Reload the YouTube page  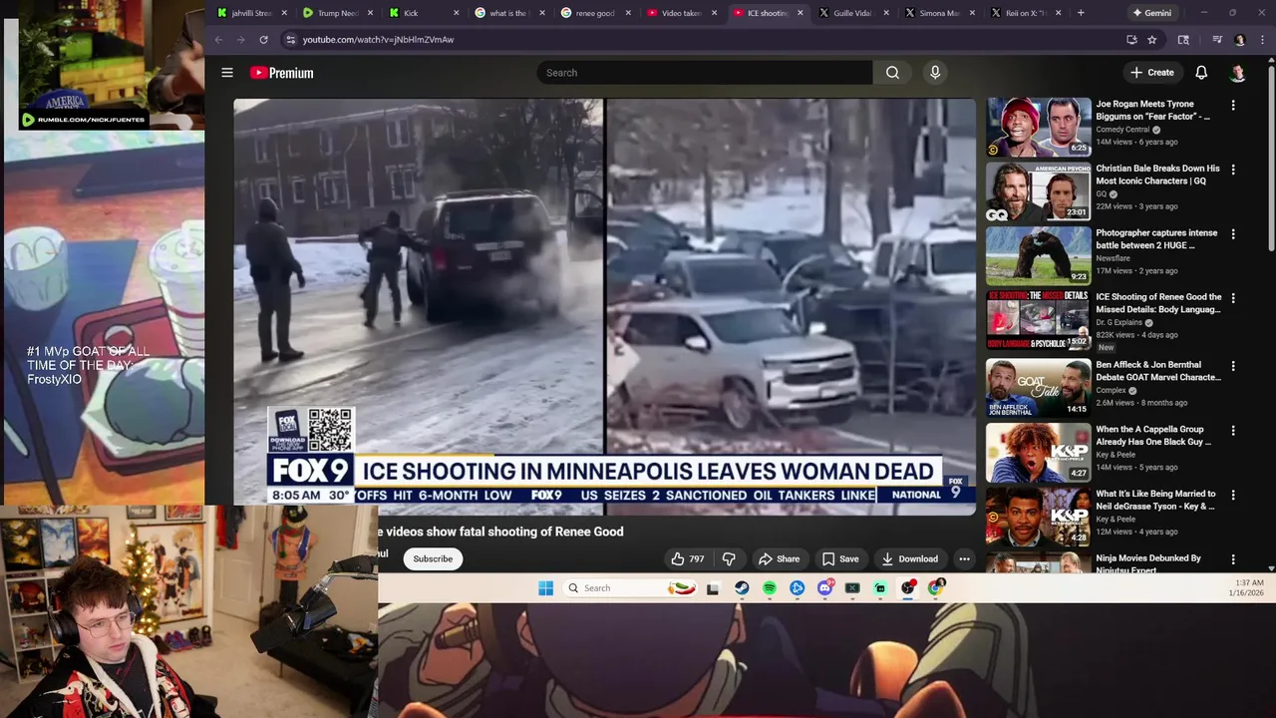click(263, 40)
